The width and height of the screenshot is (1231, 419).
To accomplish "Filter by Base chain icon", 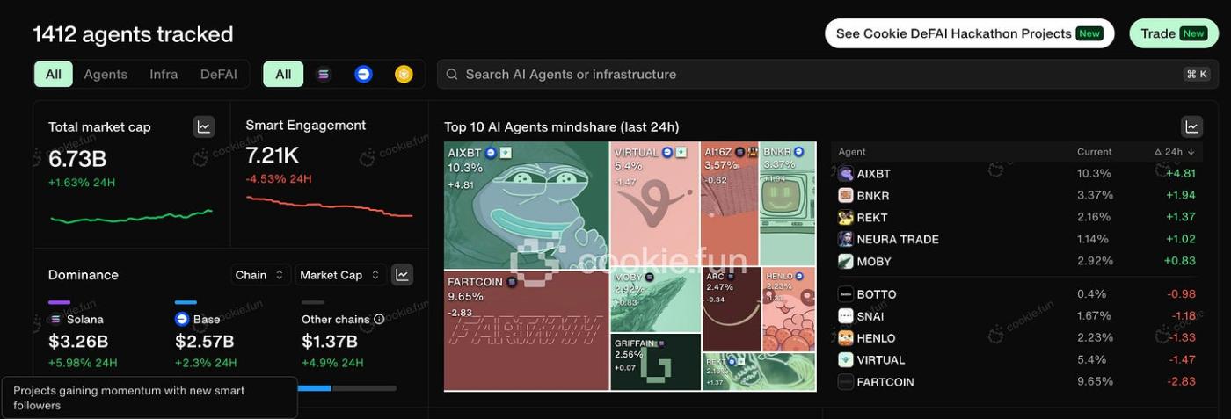I will point(363,75).
